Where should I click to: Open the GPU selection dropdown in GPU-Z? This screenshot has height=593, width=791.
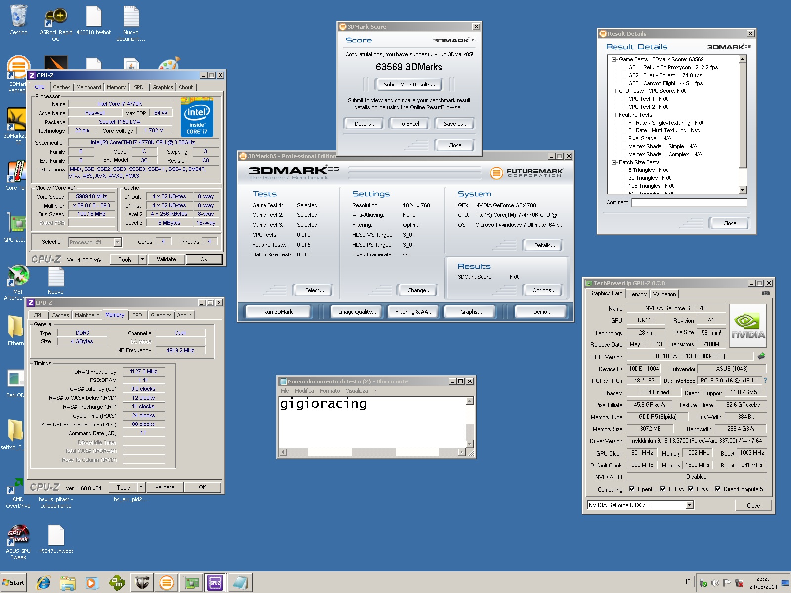tap(689, 505)
